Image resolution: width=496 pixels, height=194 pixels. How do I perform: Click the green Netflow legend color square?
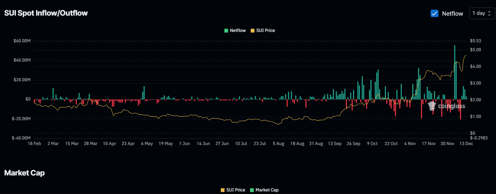click(226, 30)
